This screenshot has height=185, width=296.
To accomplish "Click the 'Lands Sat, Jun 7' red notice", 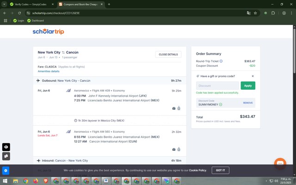I will pyautogui.click(x=48, y=136).
